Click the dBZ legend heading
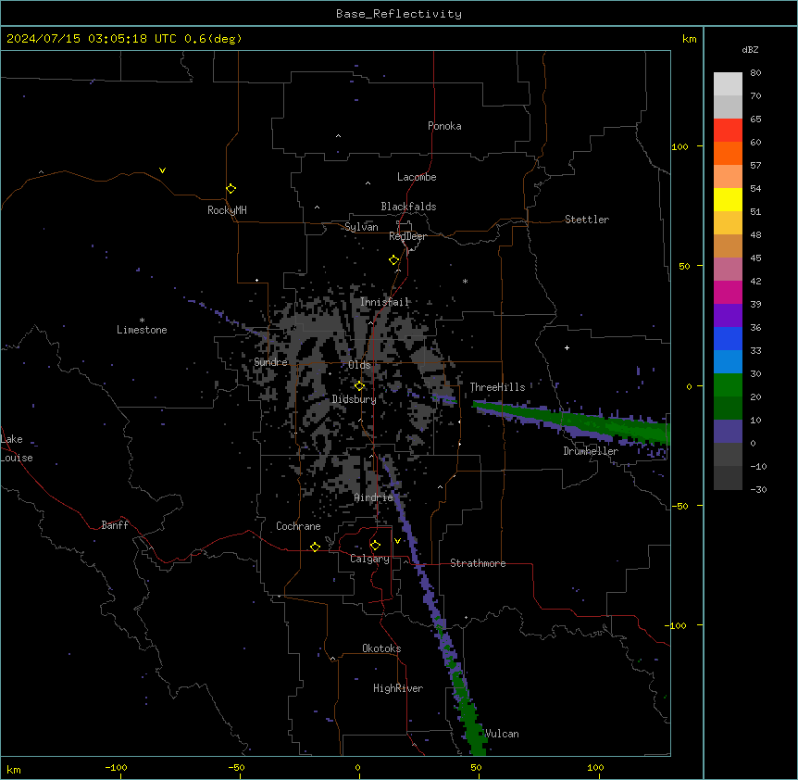This screenshot has width=798, height=780. click(x=750, y=49)
